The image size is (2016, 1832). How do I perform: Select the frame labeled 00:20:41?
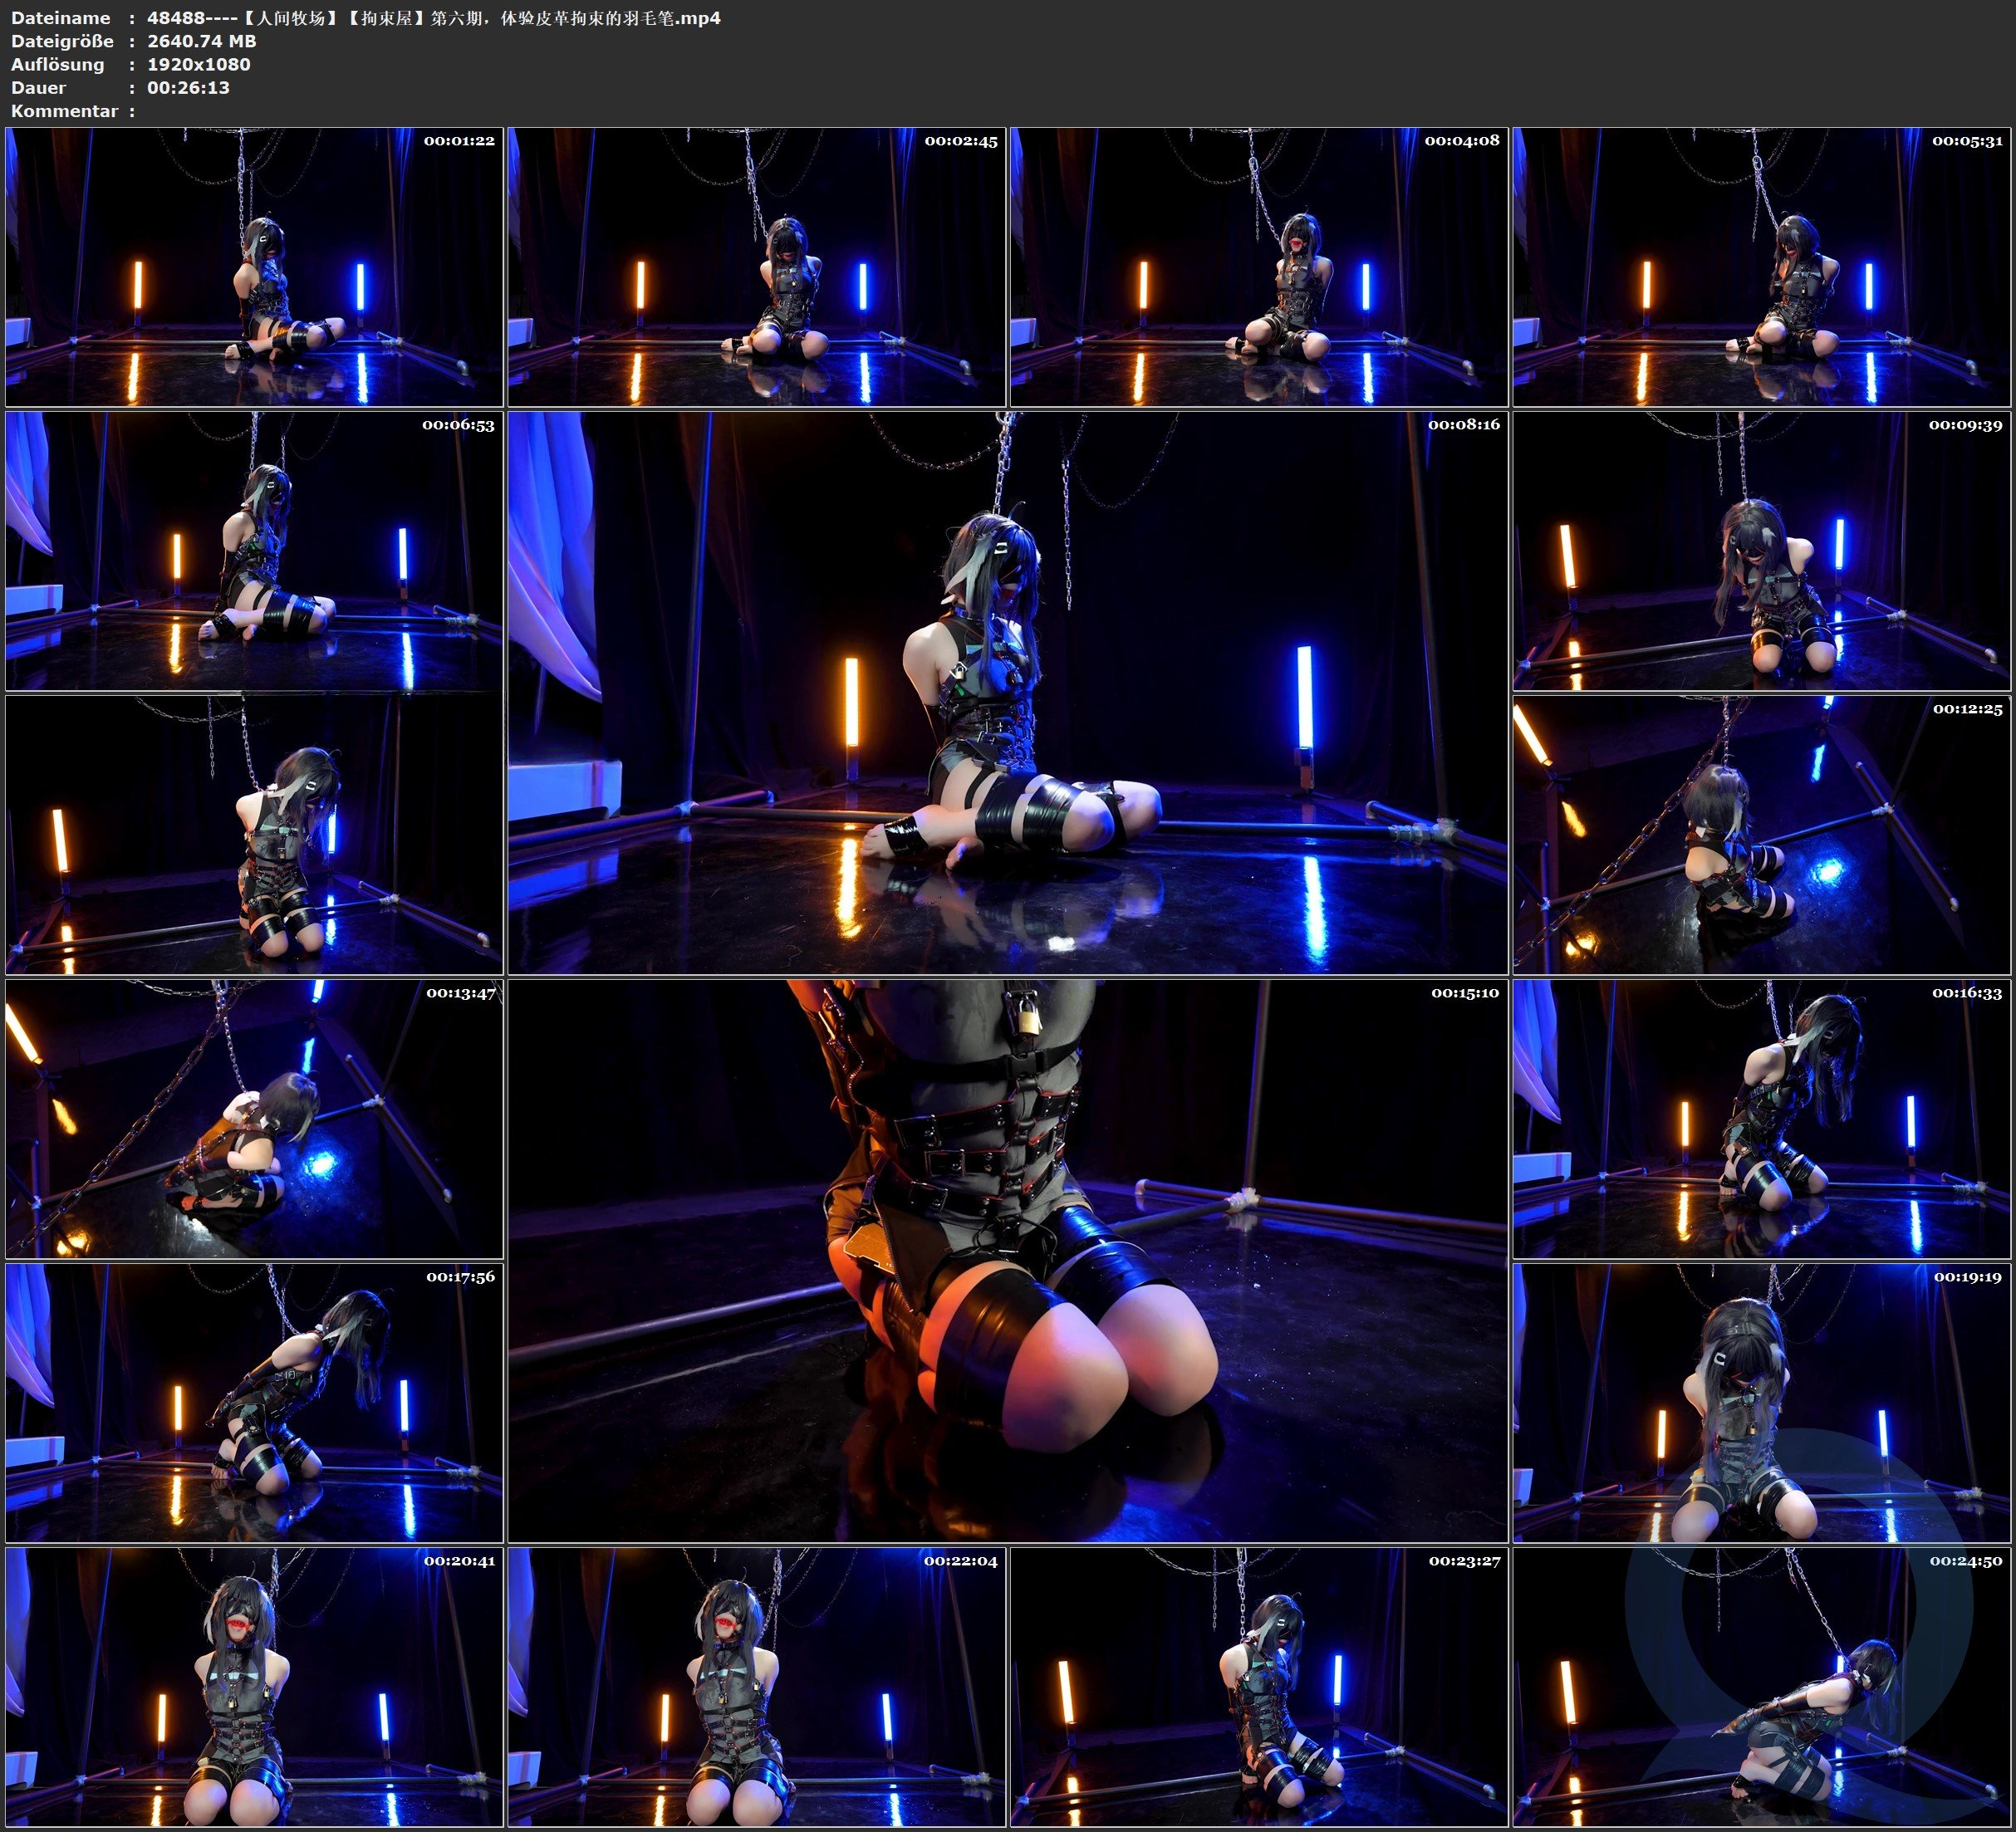pyautogui.click(x=254, y=1686)
